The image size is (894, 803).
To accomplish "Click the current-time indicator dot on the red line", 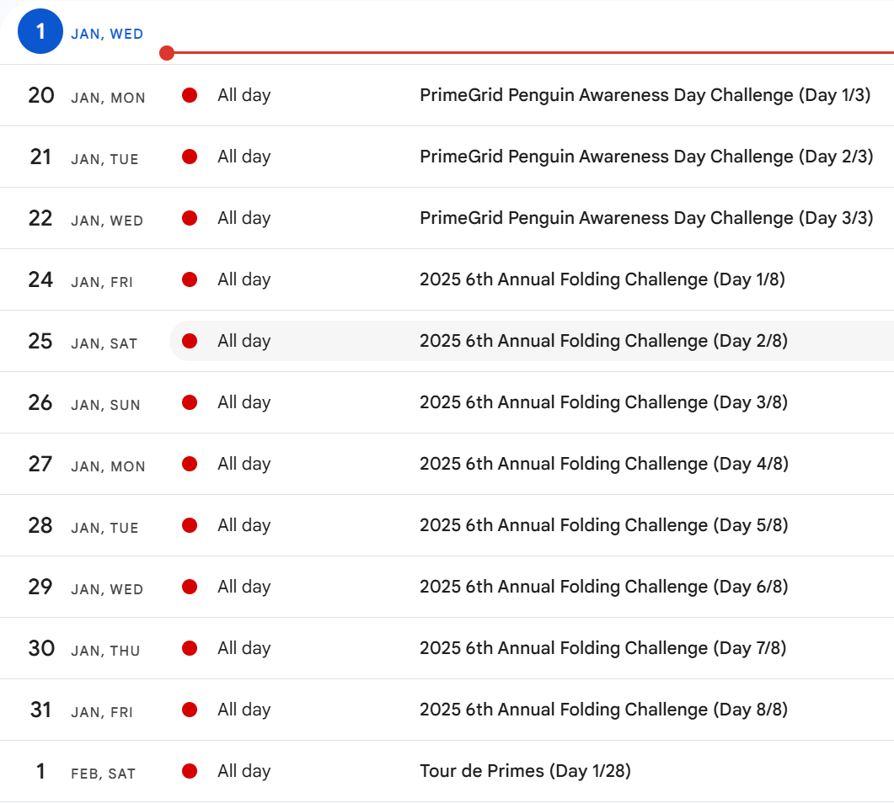I will coord(167,53).
